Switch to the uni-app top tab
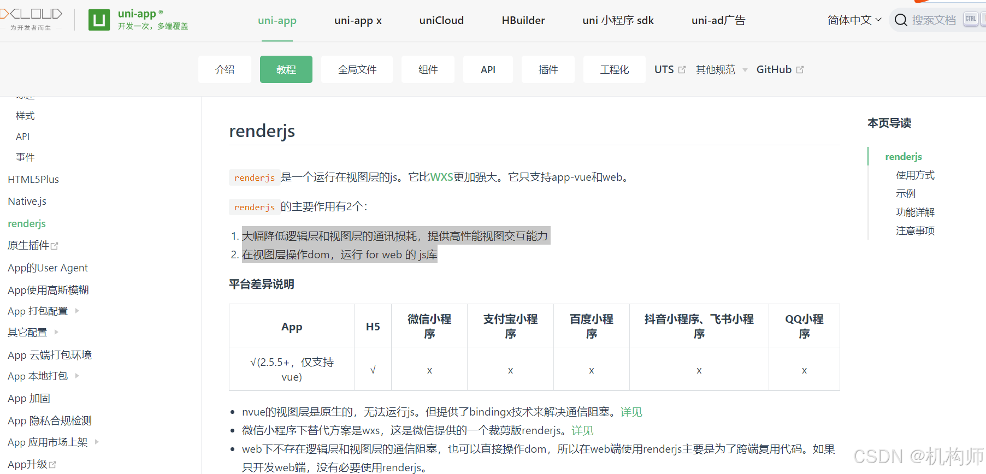Screen dimensions: 986x474 click(x=277, y=20)
